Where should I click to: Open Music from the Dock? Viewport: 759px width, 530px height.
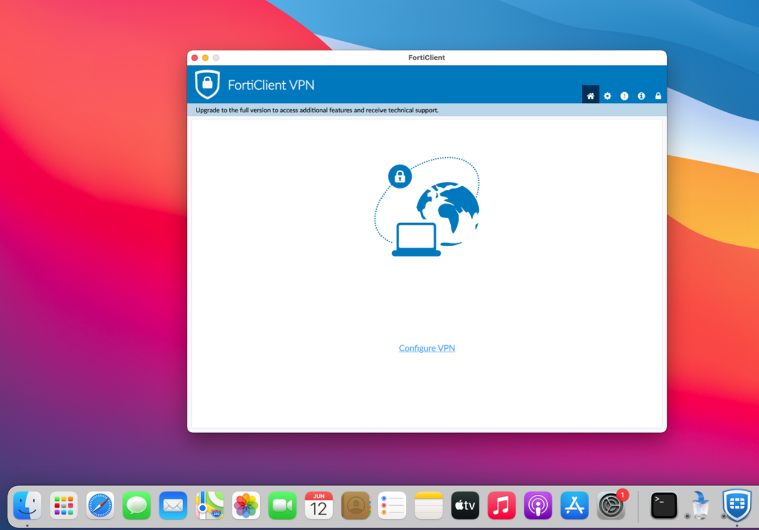click(501, 505)
